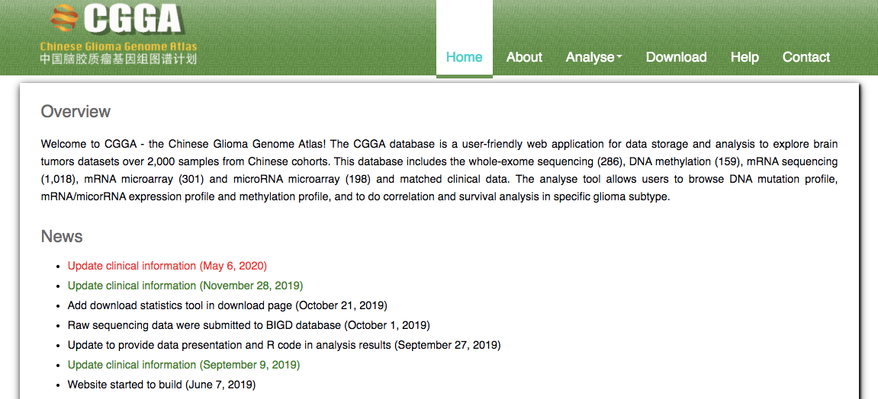Open the About page
This screenshot has height=399, width=878.
[x=524, y=57]
